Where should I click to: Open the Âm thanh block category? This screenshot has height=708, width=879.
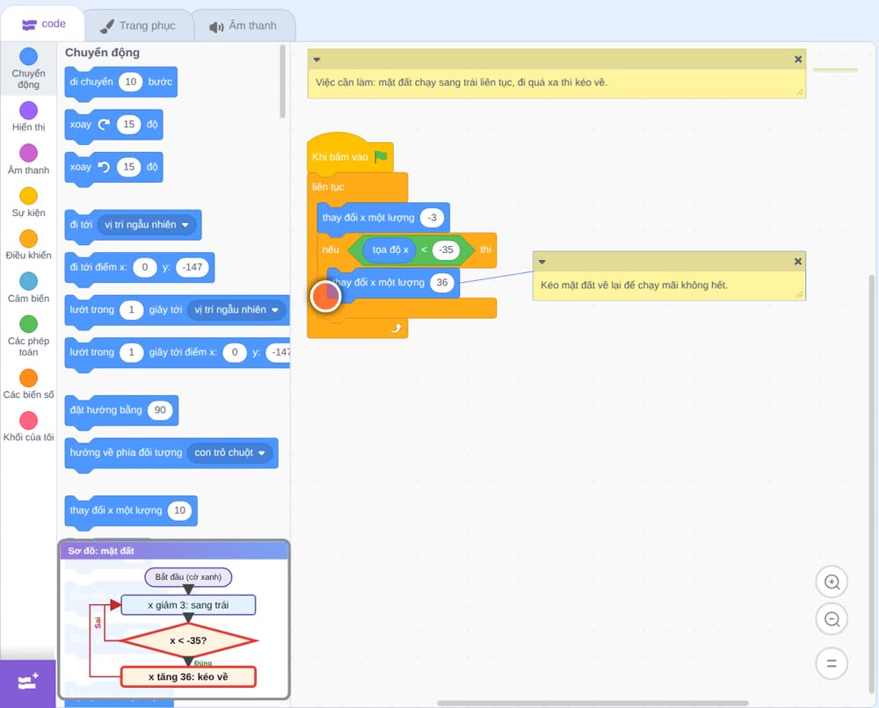coord(29,159)
